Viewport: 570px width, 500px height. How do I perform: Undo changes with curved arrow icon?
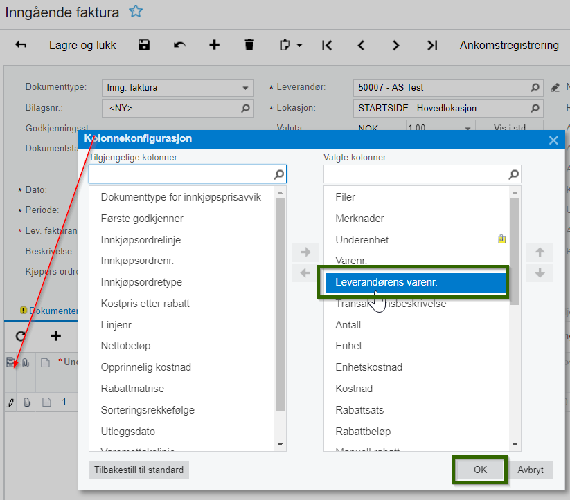click(x=179, y=45)
